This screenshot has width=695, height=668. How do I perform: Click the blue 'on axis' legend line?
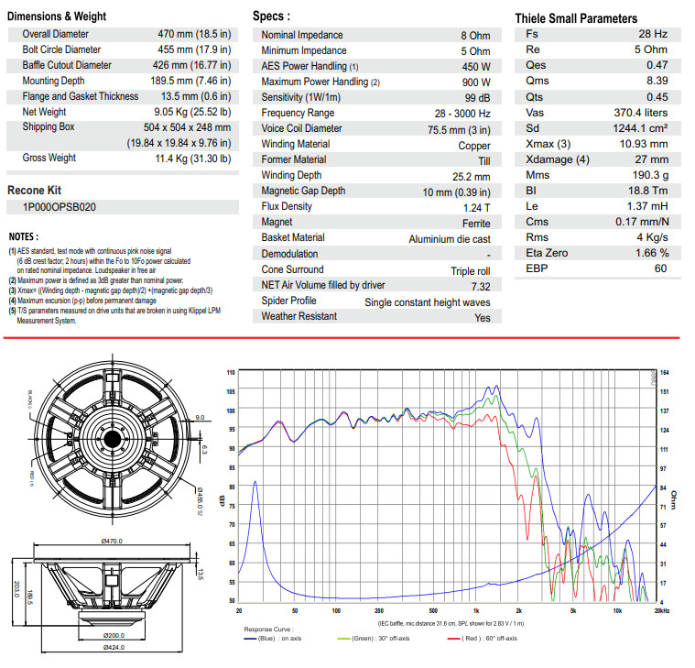click(x=250, y=639)
